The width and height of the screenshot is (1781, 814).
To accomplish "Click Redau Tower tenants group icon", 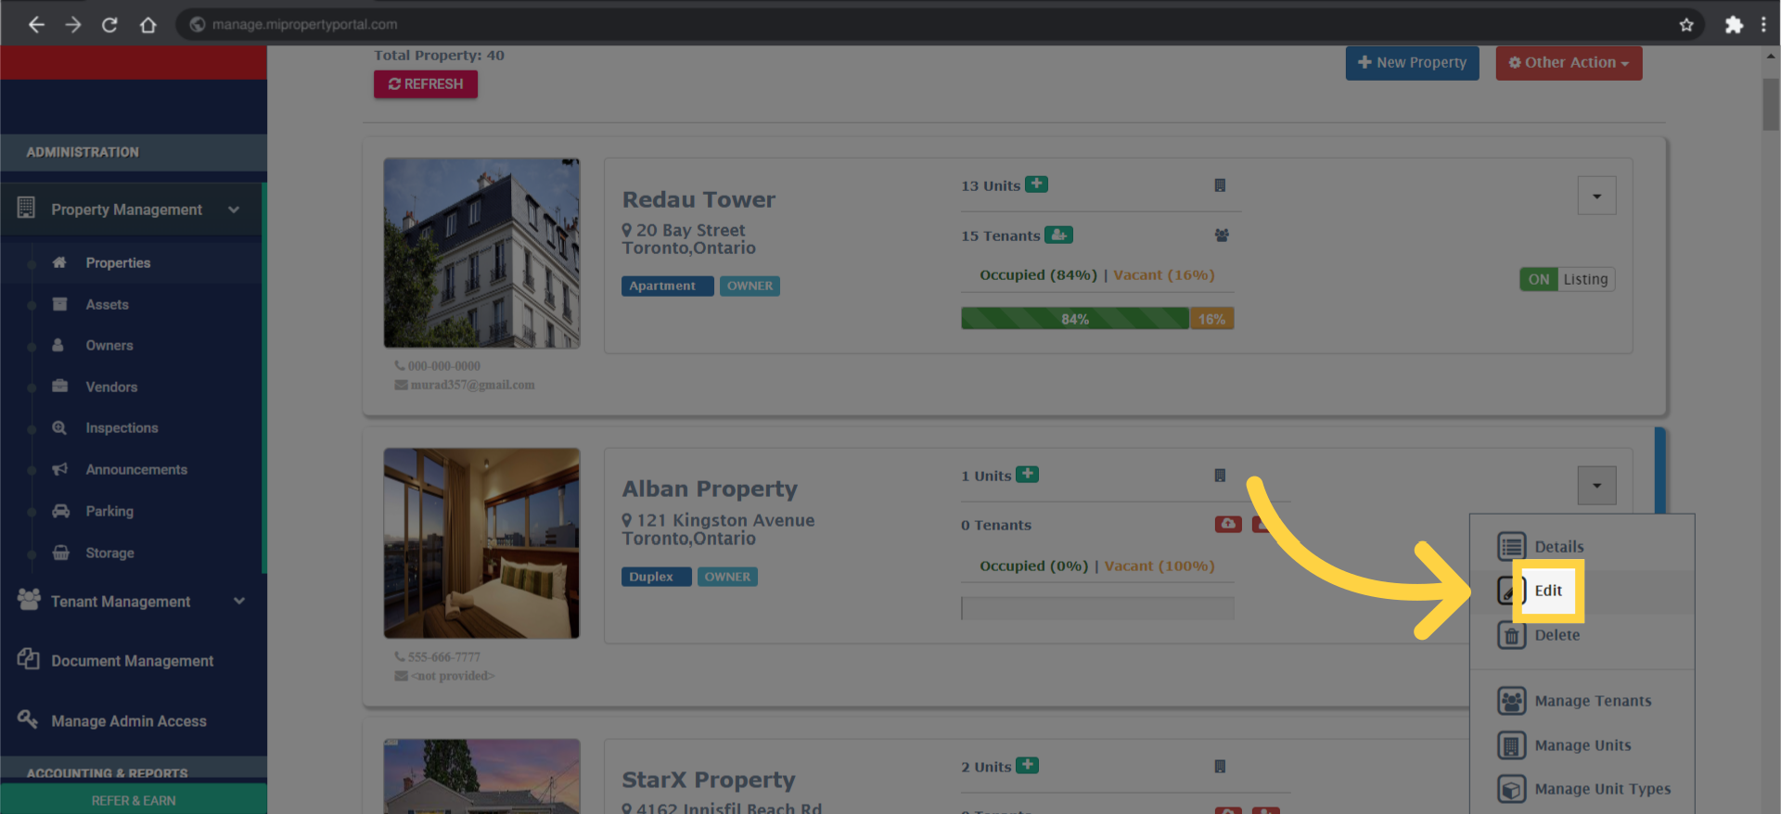I will pyautogui.click(x=1222, y=235).
